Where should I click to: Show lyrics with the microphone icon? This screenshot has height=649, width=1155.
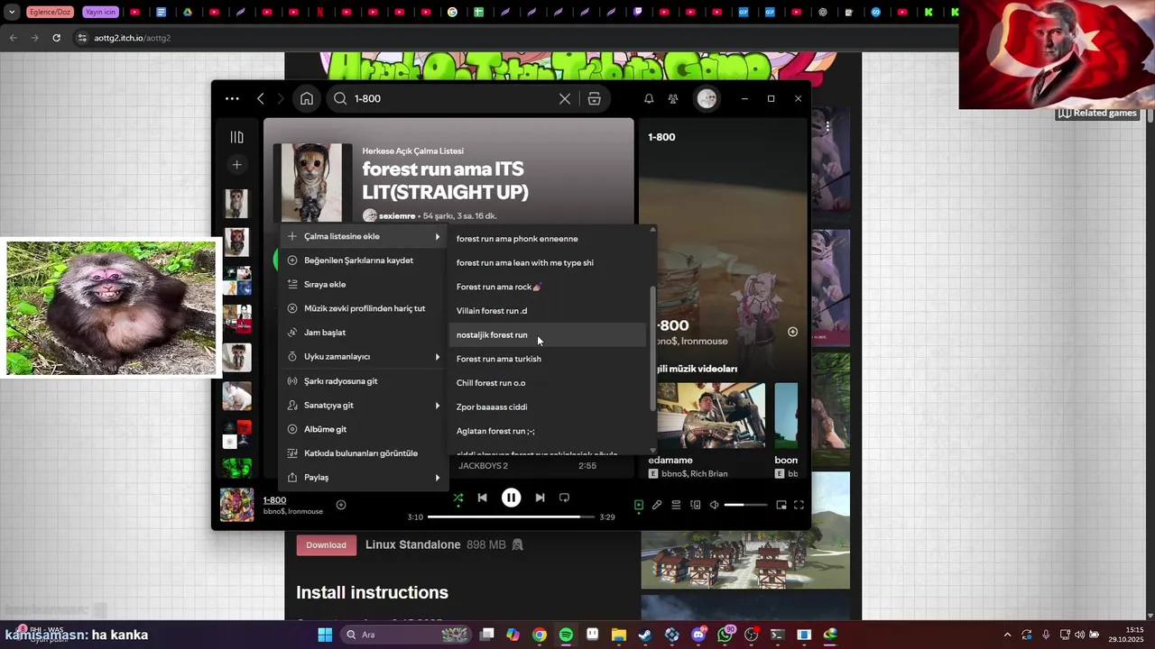pyautogui.click(x=657, y=506)
